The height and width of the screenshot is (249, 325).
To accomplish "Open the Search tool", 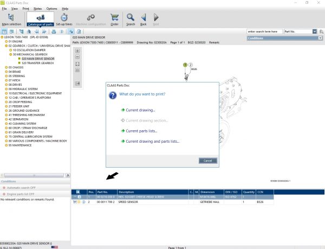I will click(x=131, y=20).
